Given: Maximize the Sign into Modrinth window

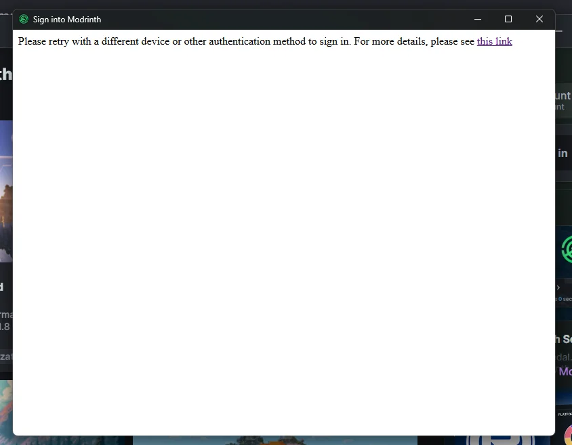Looking at the screenshot, I should tap(508, 20).
